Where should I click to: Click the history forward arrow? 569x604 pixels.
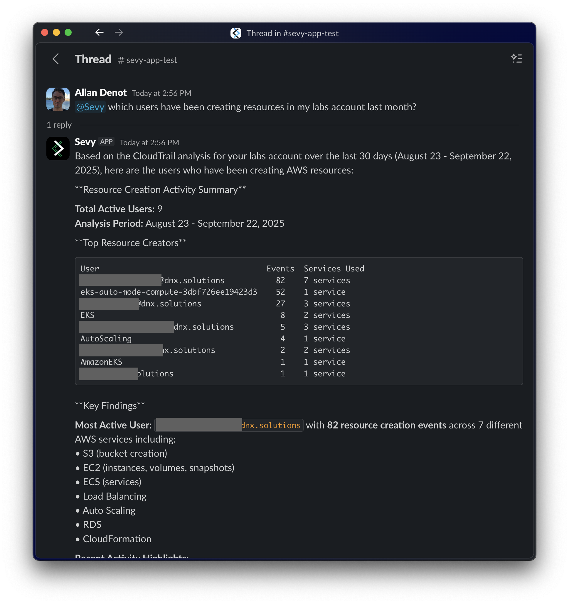click(119, 32)
